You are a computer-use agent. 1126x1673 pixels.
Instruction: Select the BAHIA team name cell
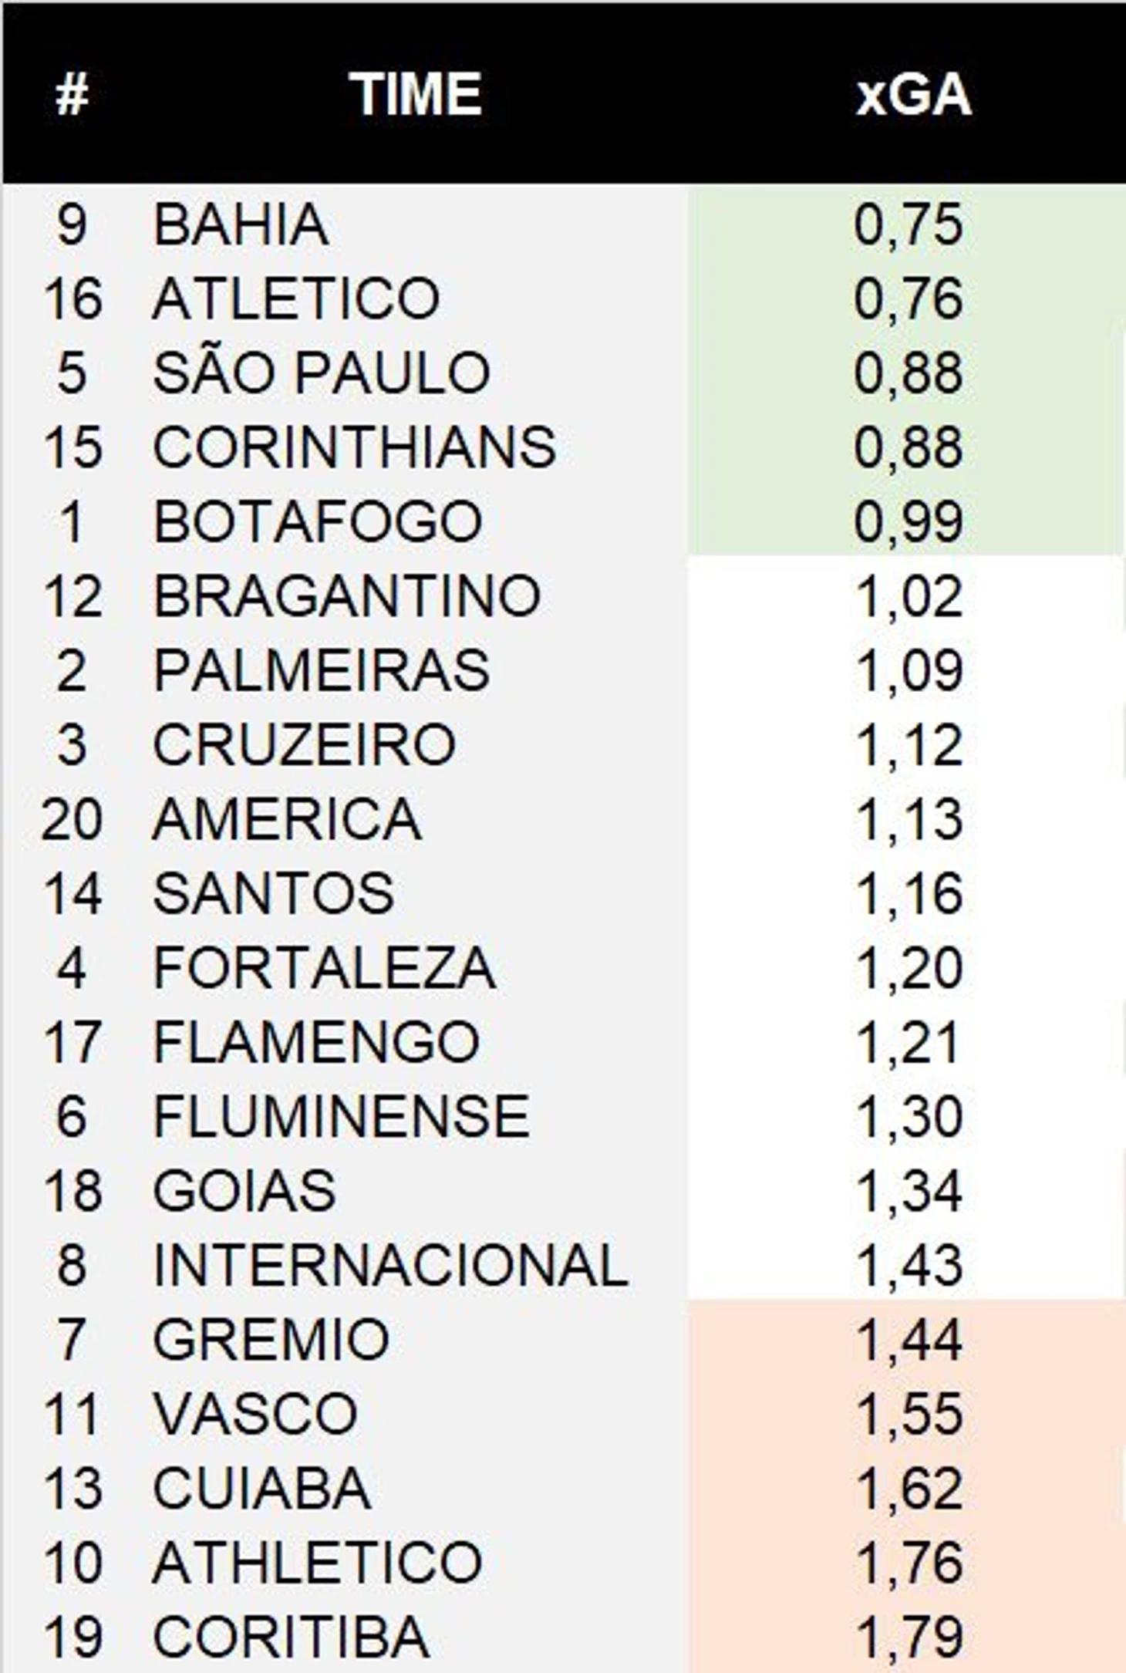click(x=241, y=224)
